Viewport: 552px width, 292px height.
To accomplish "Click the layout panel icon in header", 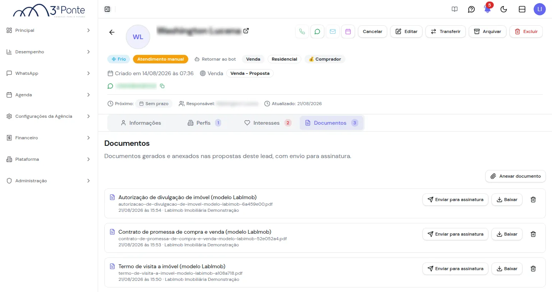I will (522, 9).
